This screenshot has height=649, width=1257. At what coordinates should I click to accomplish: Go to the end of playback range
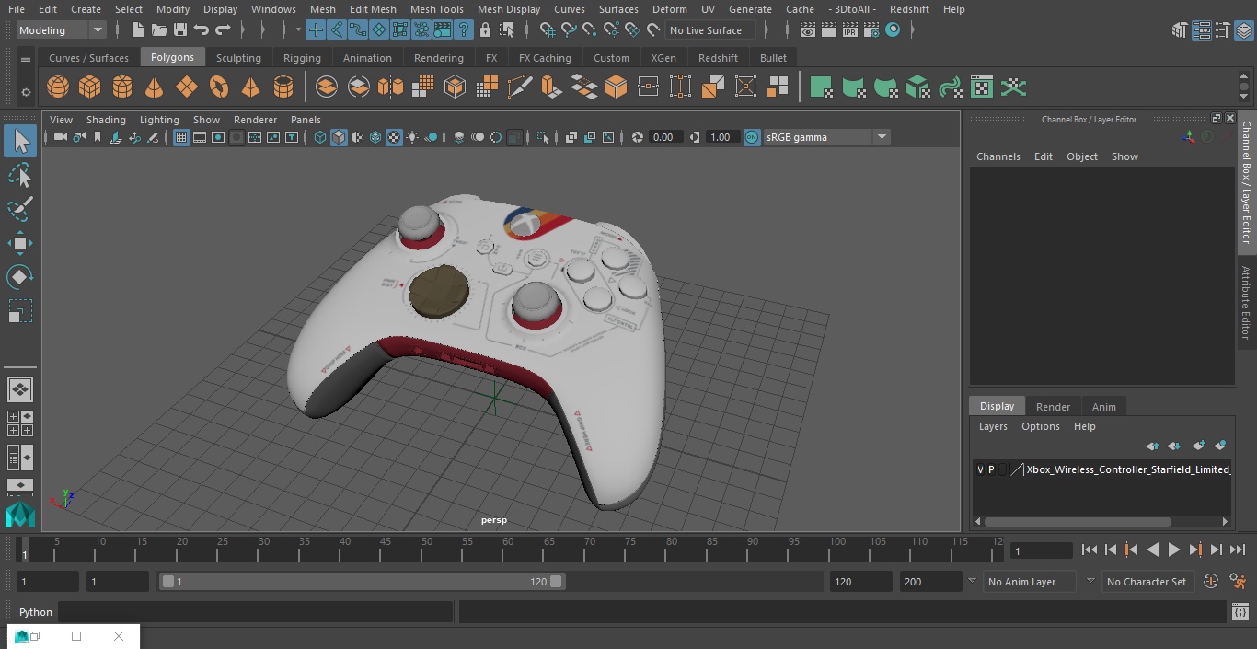point(1238,550)
